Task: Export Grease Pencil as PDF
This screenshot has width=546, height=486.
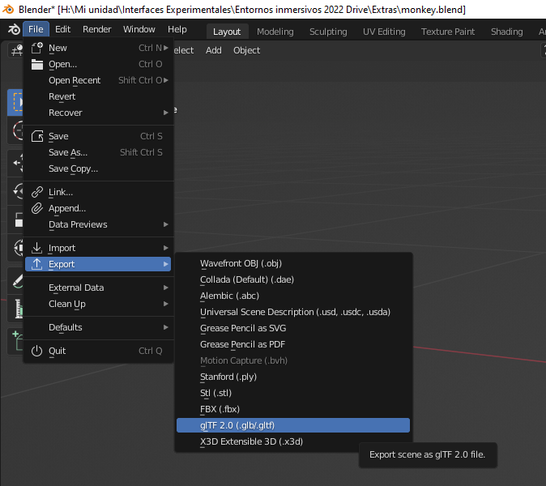Action: 293,344
